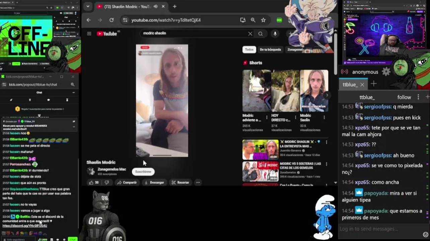Open more actions ellipsis under the video
Screen dimensions: 430x241
(198, 182)
